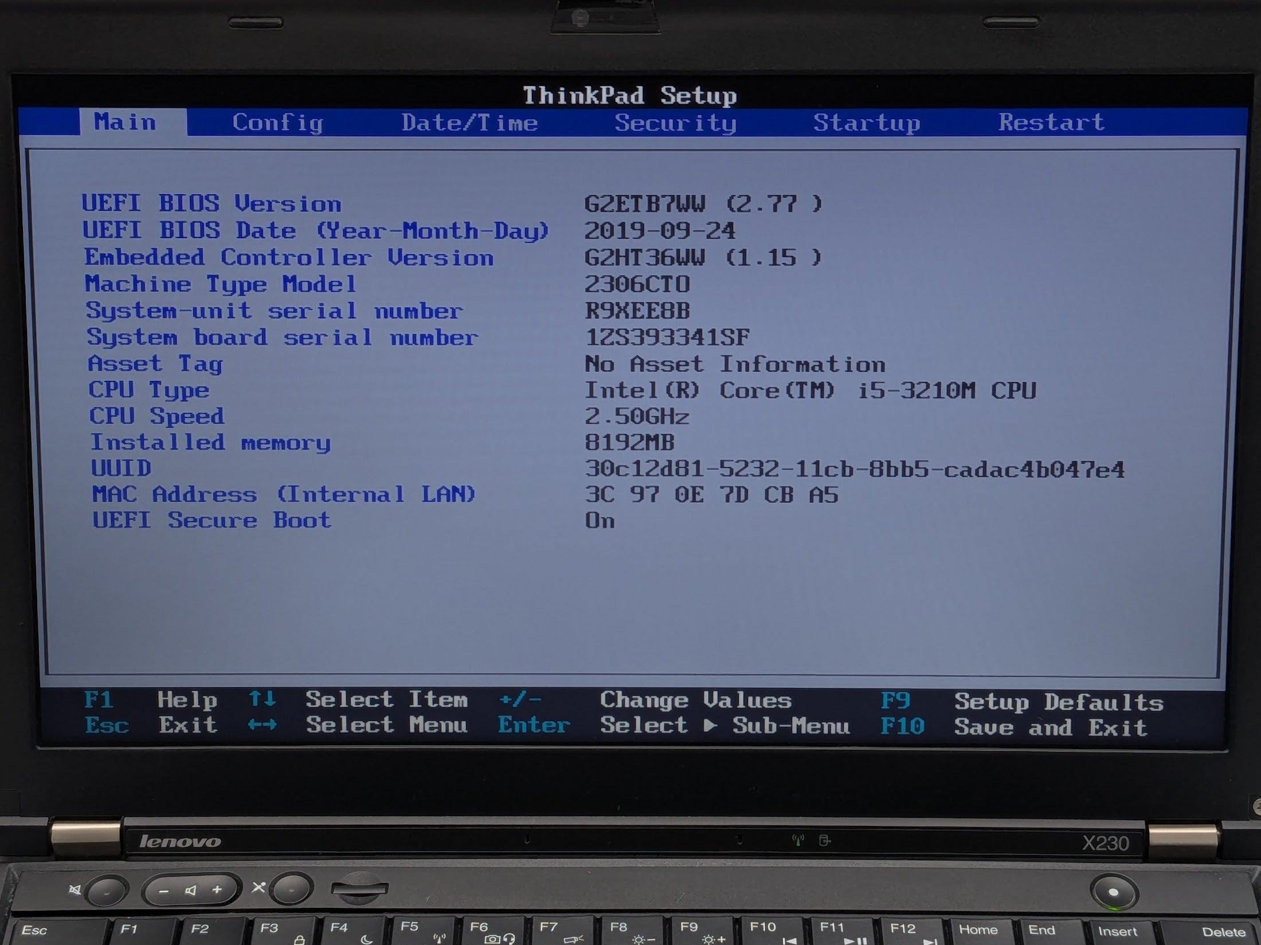Open the Security tab
This screenshot has height=945, width=1261.
675,123
